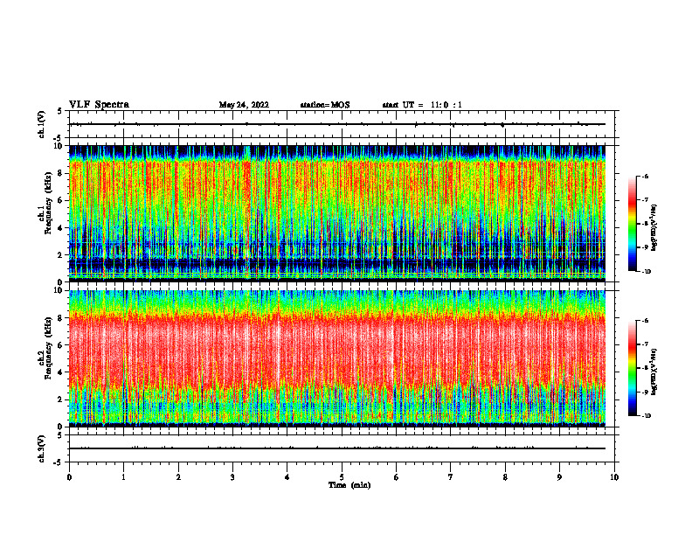Click the "ch.1(V)" waveform axis label
This screenshot has width=692, height=535.
41,124
